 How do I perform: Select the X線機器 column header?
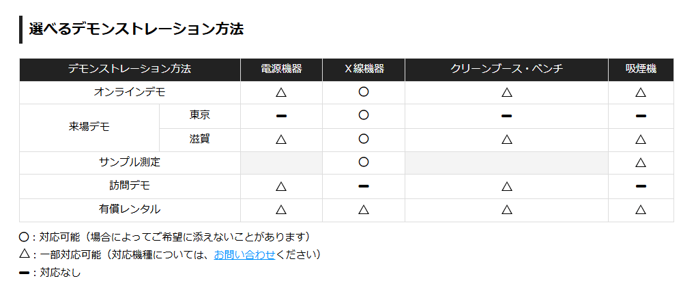click(x=364, y=70)
